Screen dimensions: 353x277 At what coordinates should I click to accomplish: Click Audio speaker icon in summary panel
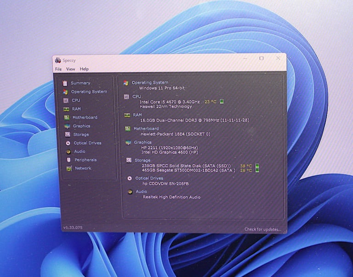(130, 192)
